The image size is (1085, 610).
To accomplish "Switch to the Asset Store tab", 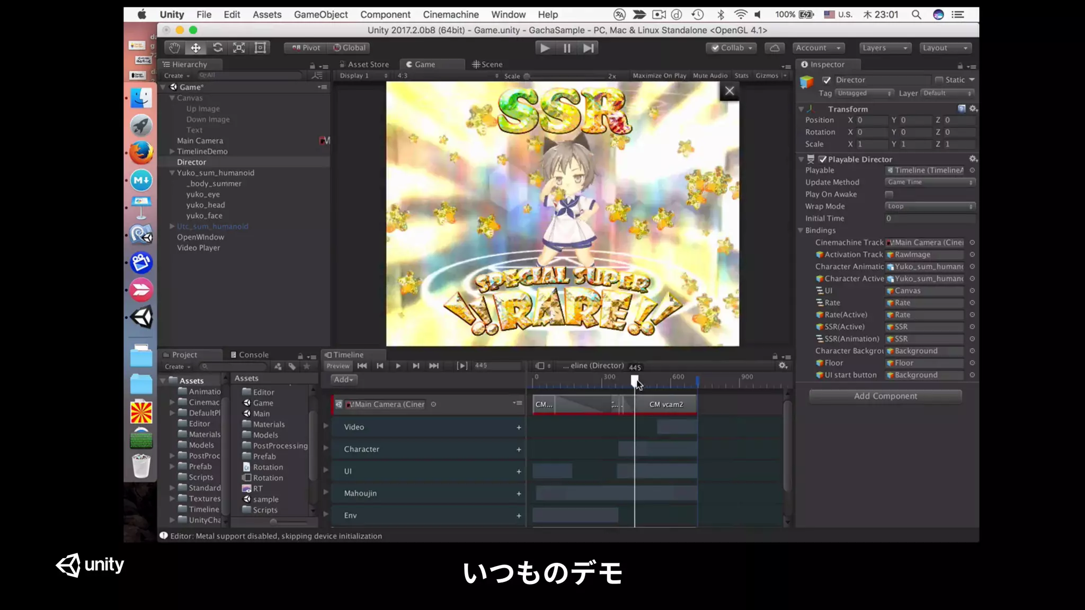I will tap(364, 64).
